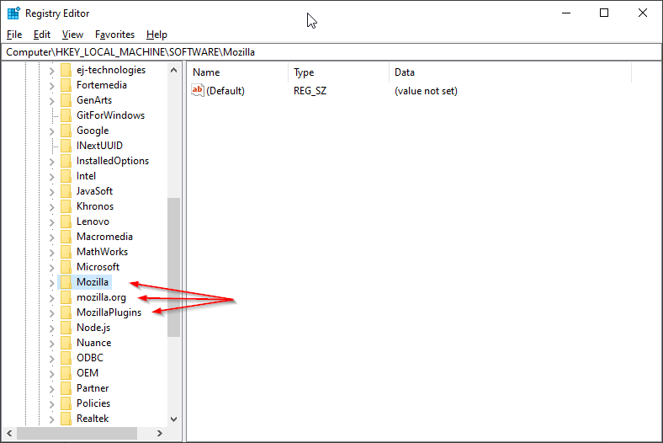This screenshot has width=663, height=443.
Task: Expand the Google key
Action: (51, 131)
